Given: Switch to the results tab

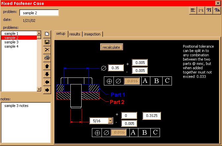Looking at the screenshot, I should (x=75, y=34).
